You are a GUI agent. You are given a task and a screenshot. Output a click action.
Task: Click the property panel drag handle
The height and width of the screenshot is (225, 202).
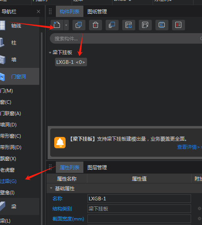(50, 167)
